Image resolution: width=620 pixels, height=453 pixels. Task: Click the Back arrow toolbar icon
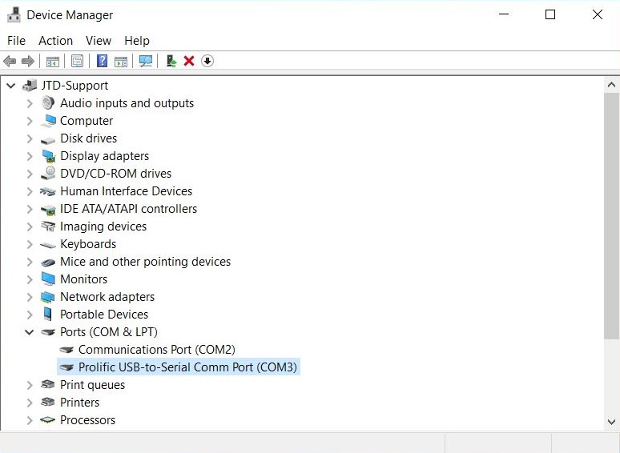pos(10,61)
